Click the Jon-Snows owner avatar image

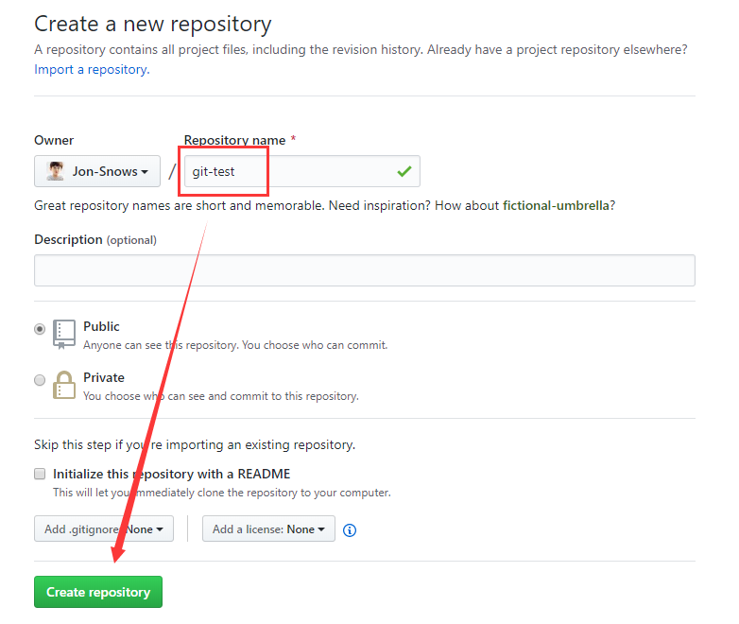point(56,172)
